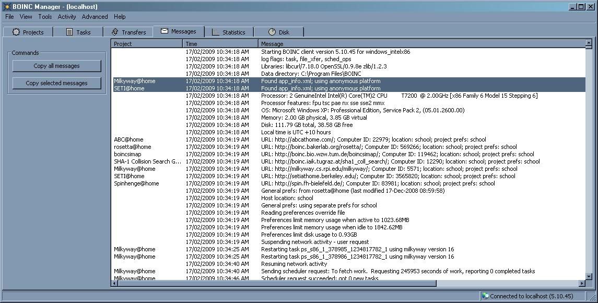Switch to the Projects tab

click(x=28, y=32)
